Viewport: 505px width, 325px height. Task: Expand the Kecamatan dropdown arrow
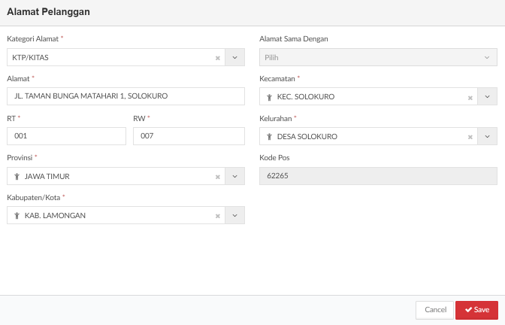[487, 96]
